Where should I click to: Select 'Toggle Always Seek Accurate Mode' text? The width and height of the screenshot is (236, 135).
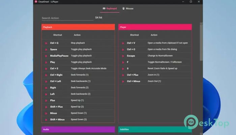coord(88,69)
